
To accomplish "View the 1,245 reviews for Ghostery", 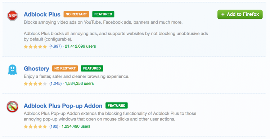I will tap(55, 83).
